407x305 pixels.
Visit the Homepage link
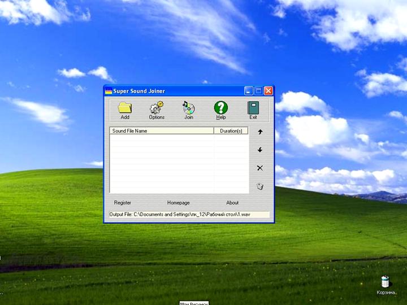[x=178, y=203]
